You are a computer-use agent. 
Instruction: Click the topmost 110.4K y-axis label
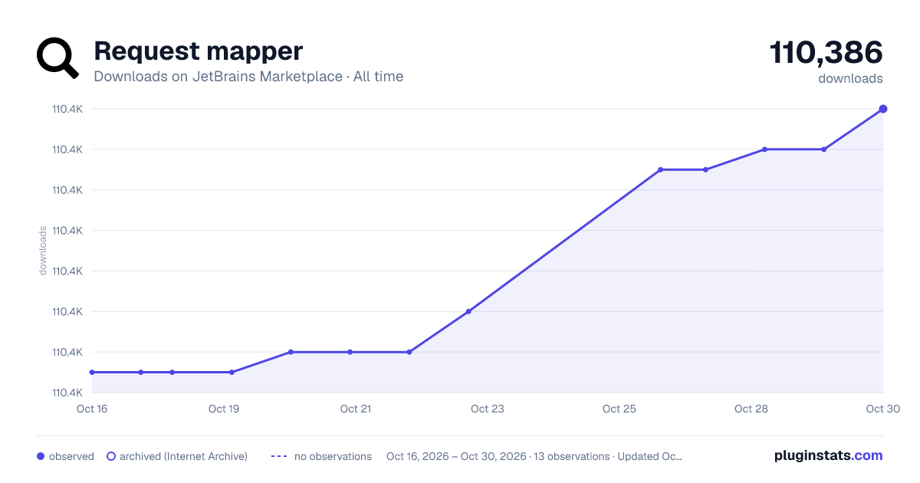pyautogui.click(x=67, y=109)
